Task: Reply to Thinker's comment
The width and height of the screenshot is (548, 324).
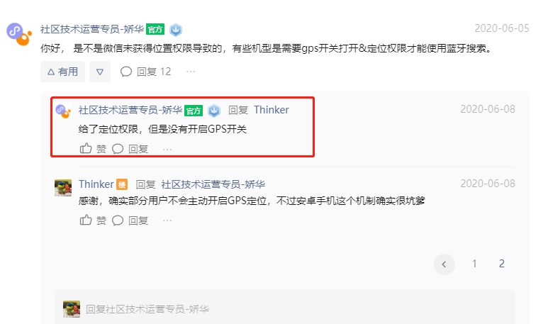Action: 130,220
